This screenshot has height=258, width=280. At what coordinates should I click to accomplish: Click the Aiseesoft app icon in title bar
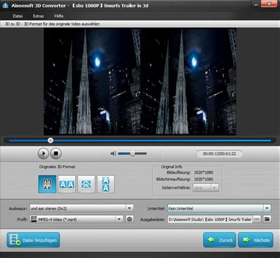(x=5, y=5)
